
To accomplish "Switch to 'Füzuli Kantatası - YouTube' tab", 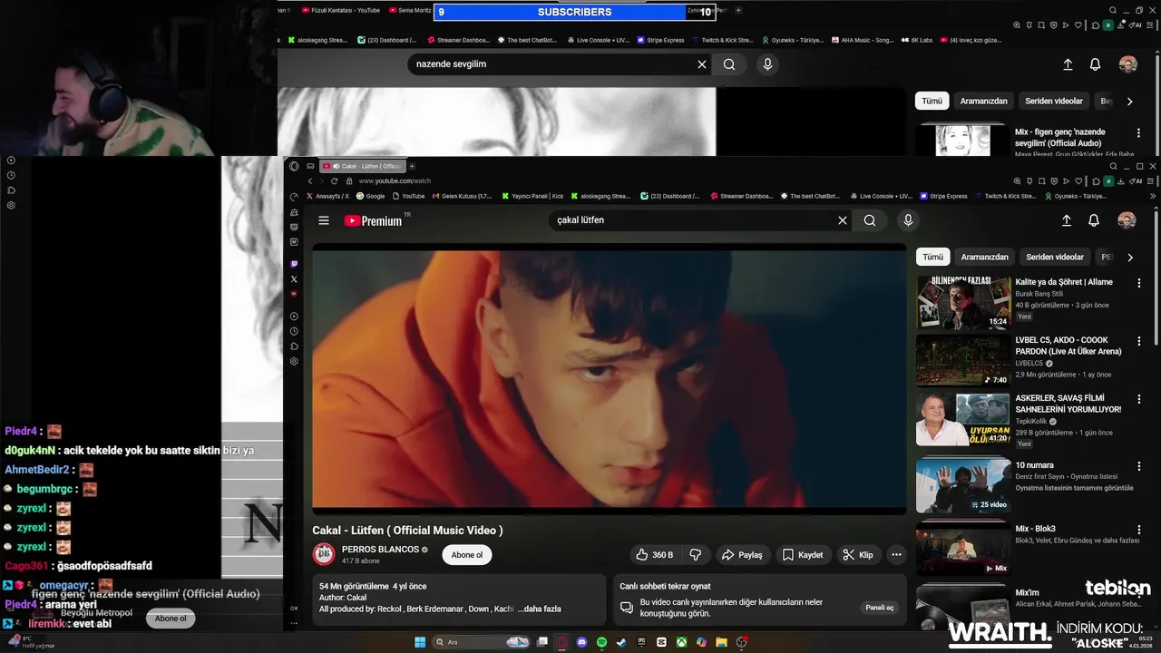I will [341, 10].
